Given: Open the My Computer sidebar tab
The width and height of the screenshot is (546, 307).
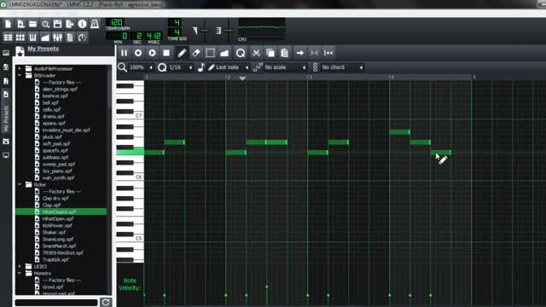Looking at the screenshot, I should tap(6, 155).
